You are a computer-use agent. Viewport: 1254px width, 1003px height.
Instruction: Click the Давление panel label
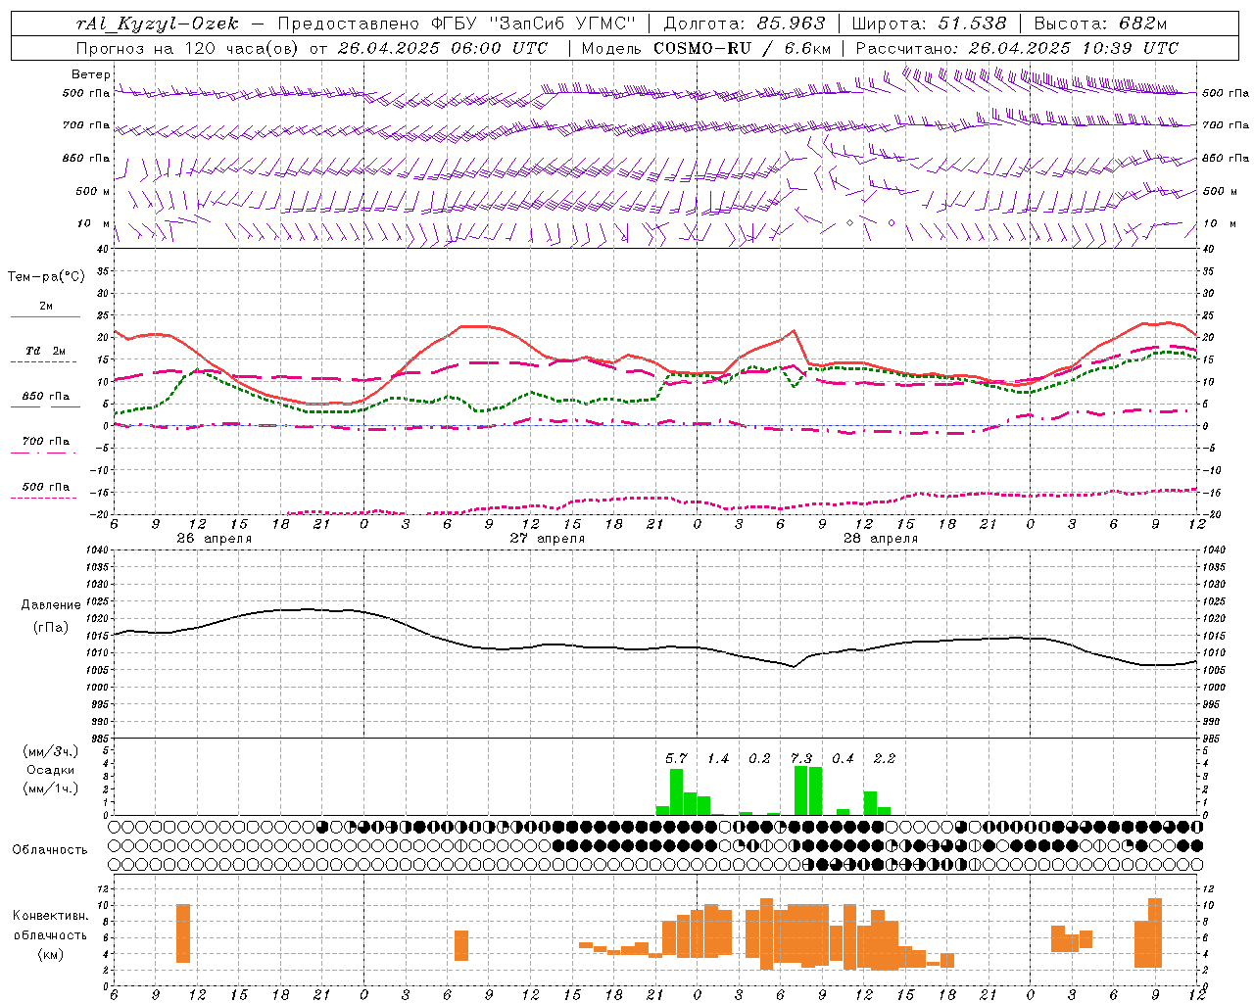pyautogui.click(x=51, y=605)
